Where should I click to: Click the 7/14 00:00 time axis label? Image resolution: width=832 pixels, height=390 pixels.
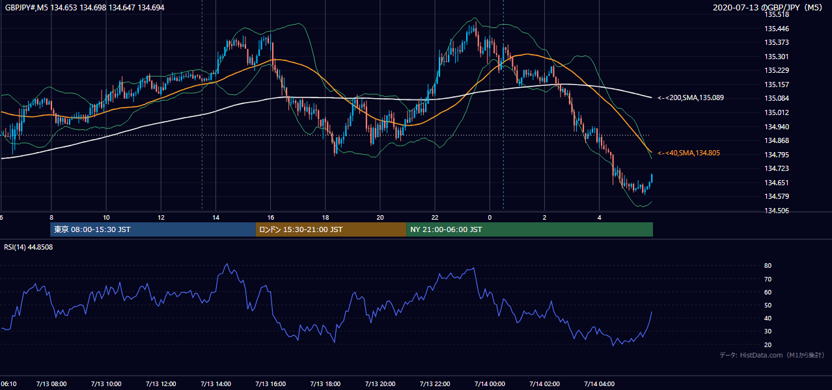click(490, 384)
